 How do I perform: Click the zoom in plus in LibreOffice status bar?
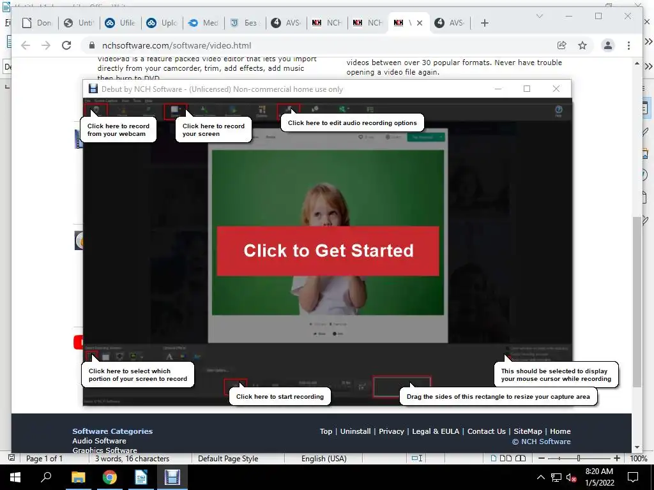pyautogui.click(x=617, y=458)
